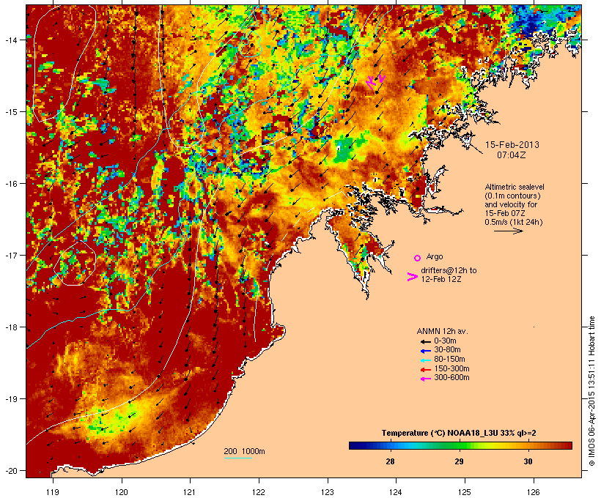Click the colorbar value 28
The image size is (601, 498).
coord(390,461)
